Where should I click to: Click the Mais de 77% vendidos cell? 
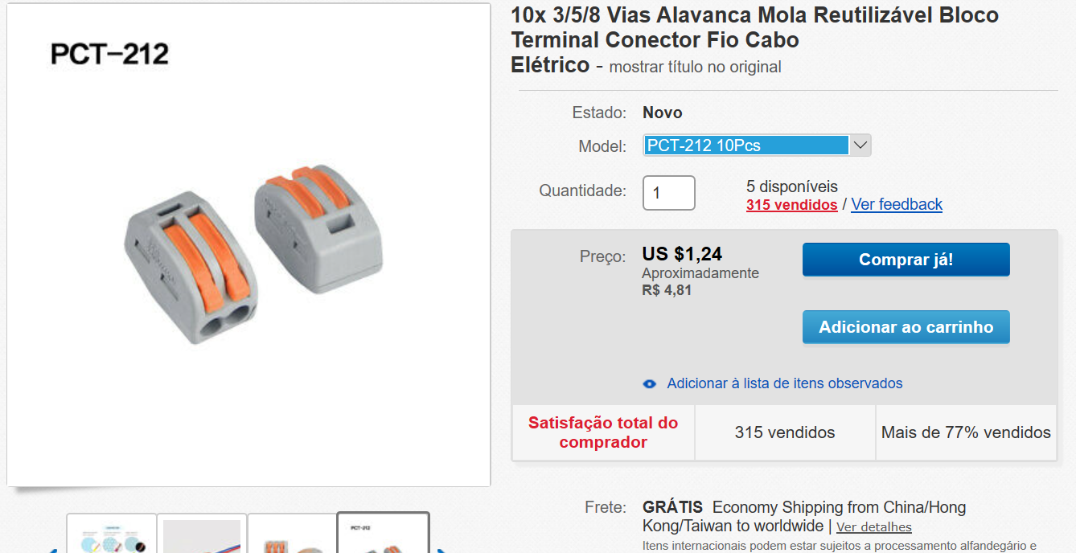point(966,432)
